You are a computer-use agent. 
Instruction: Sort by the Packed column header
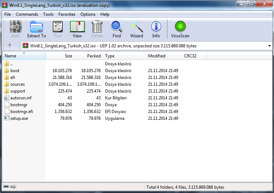point(89,56)
